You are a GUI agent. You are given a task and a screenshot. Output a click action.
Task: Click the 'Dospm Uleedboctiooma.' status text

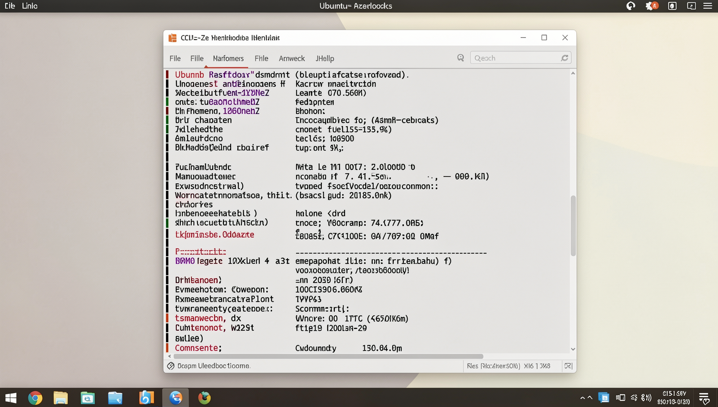point(214,366)
